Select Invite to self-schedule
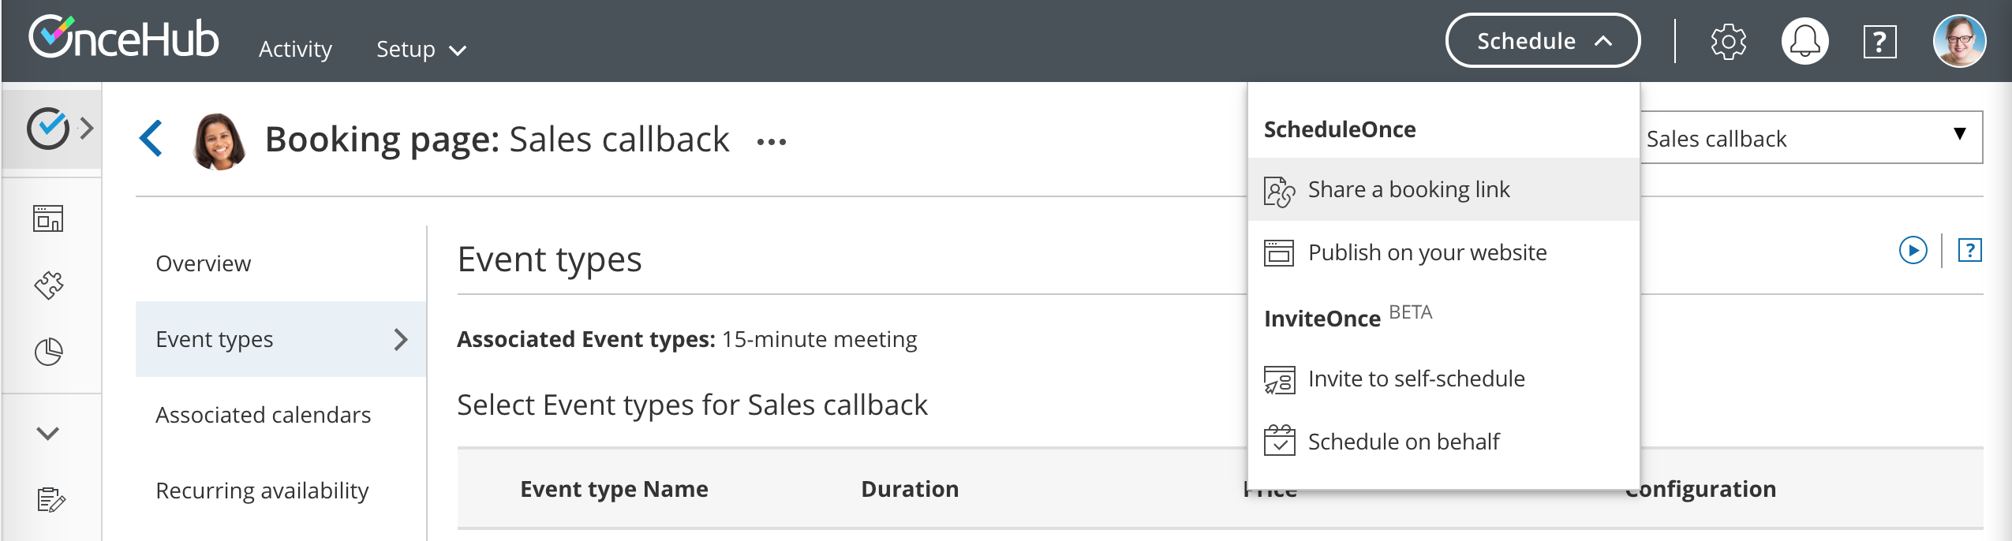 coord(1416,379)
